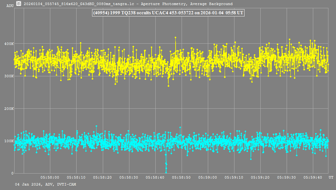The height and width of the screenshot is (190, 336).
Task: Click the Tangra app icon beside the filename
Action: (19, 4)
